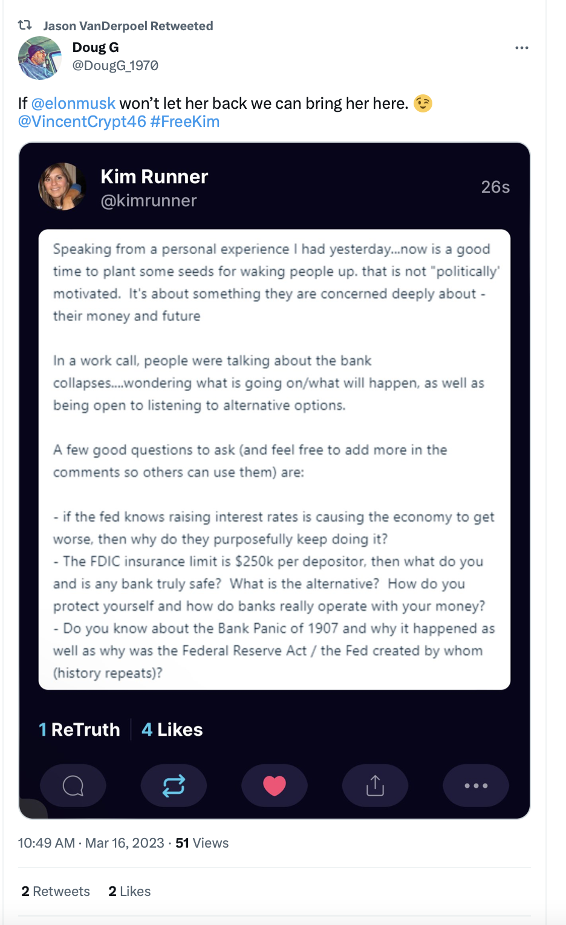The image size is (566, 925).
Task: Click Kim Runner's profile photo
Action: pyautogui.click(x=62, y=186)
